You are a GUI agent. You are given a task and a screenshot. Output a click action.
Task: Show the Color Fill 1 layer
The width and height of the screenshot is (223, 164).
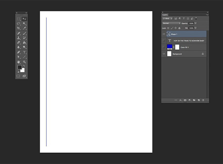coord(164,47)
